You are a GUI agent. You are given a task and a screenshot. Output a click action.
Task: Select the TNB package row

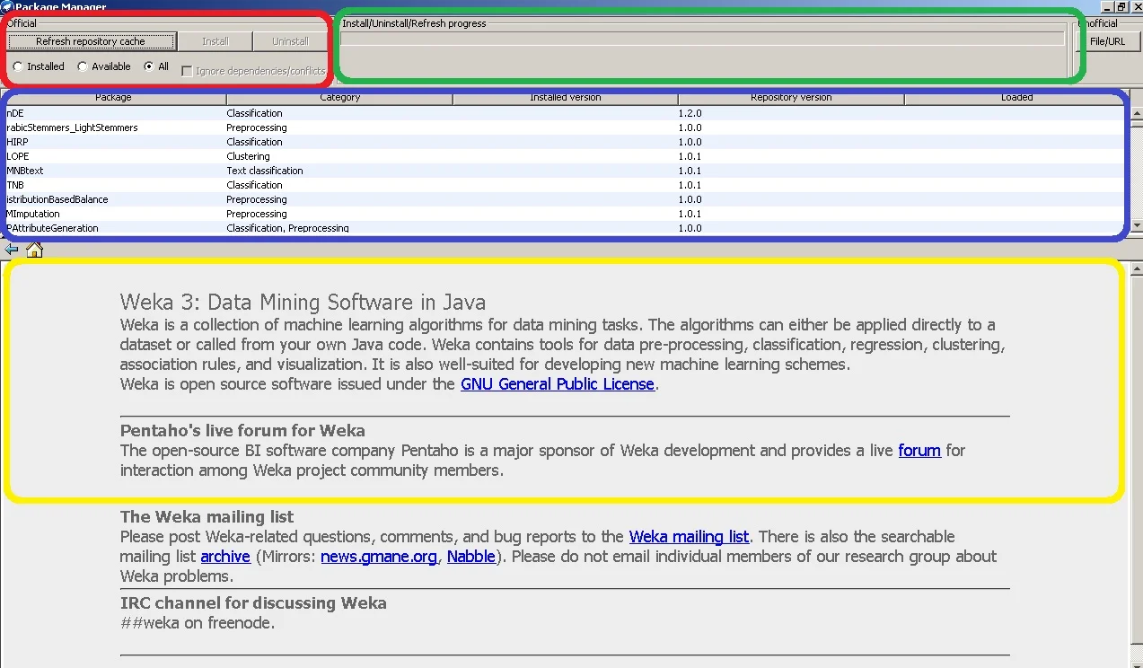[x=565, y=185]
